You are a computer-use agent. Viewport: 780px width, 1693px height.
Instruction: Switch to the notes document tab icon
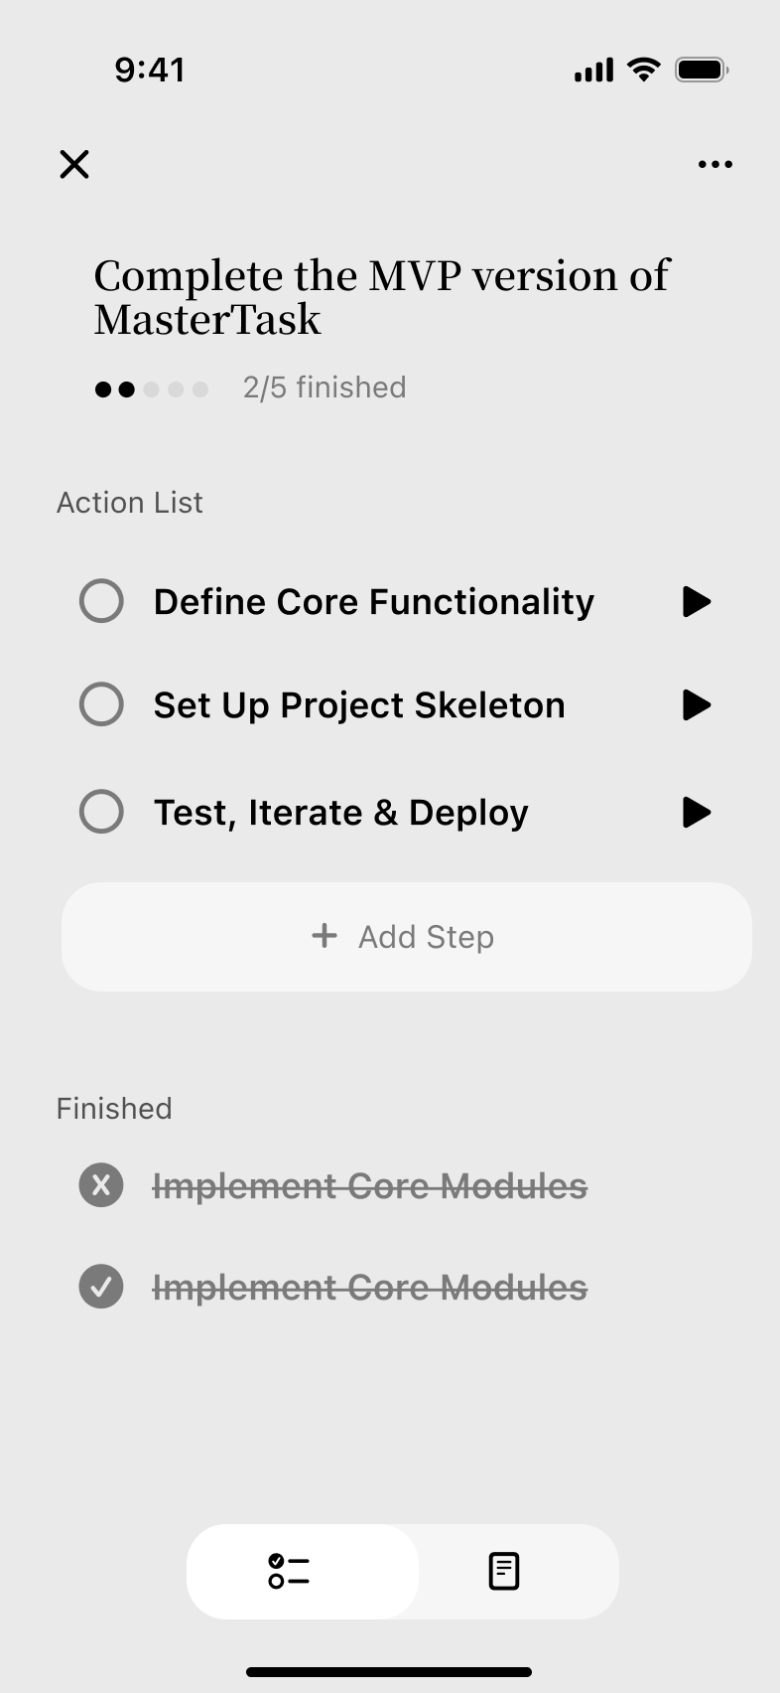(x=504, y=1571)
